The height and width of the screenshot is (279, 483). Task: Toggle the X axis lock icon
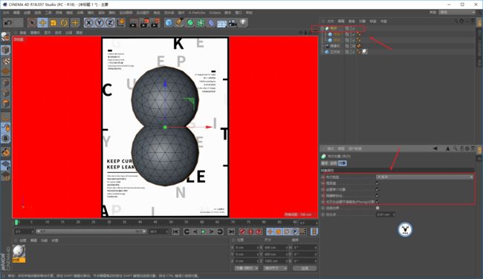pos(88,23)
